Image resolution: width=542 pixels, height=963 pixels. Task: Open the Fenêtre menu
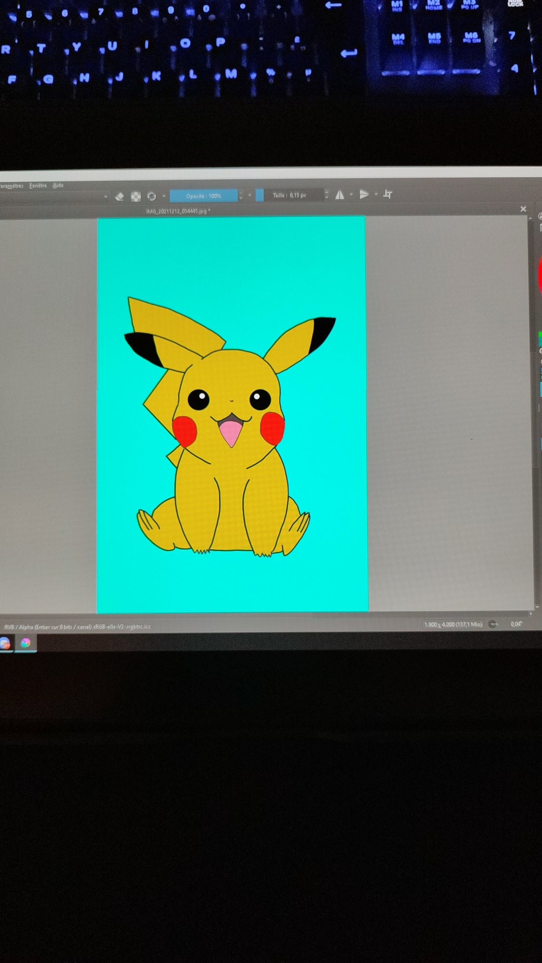click(38, 185)
